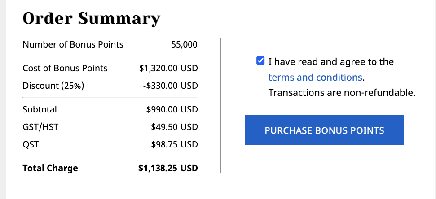Click the -$330.00 USD discount amount

(x=171, y=85)
